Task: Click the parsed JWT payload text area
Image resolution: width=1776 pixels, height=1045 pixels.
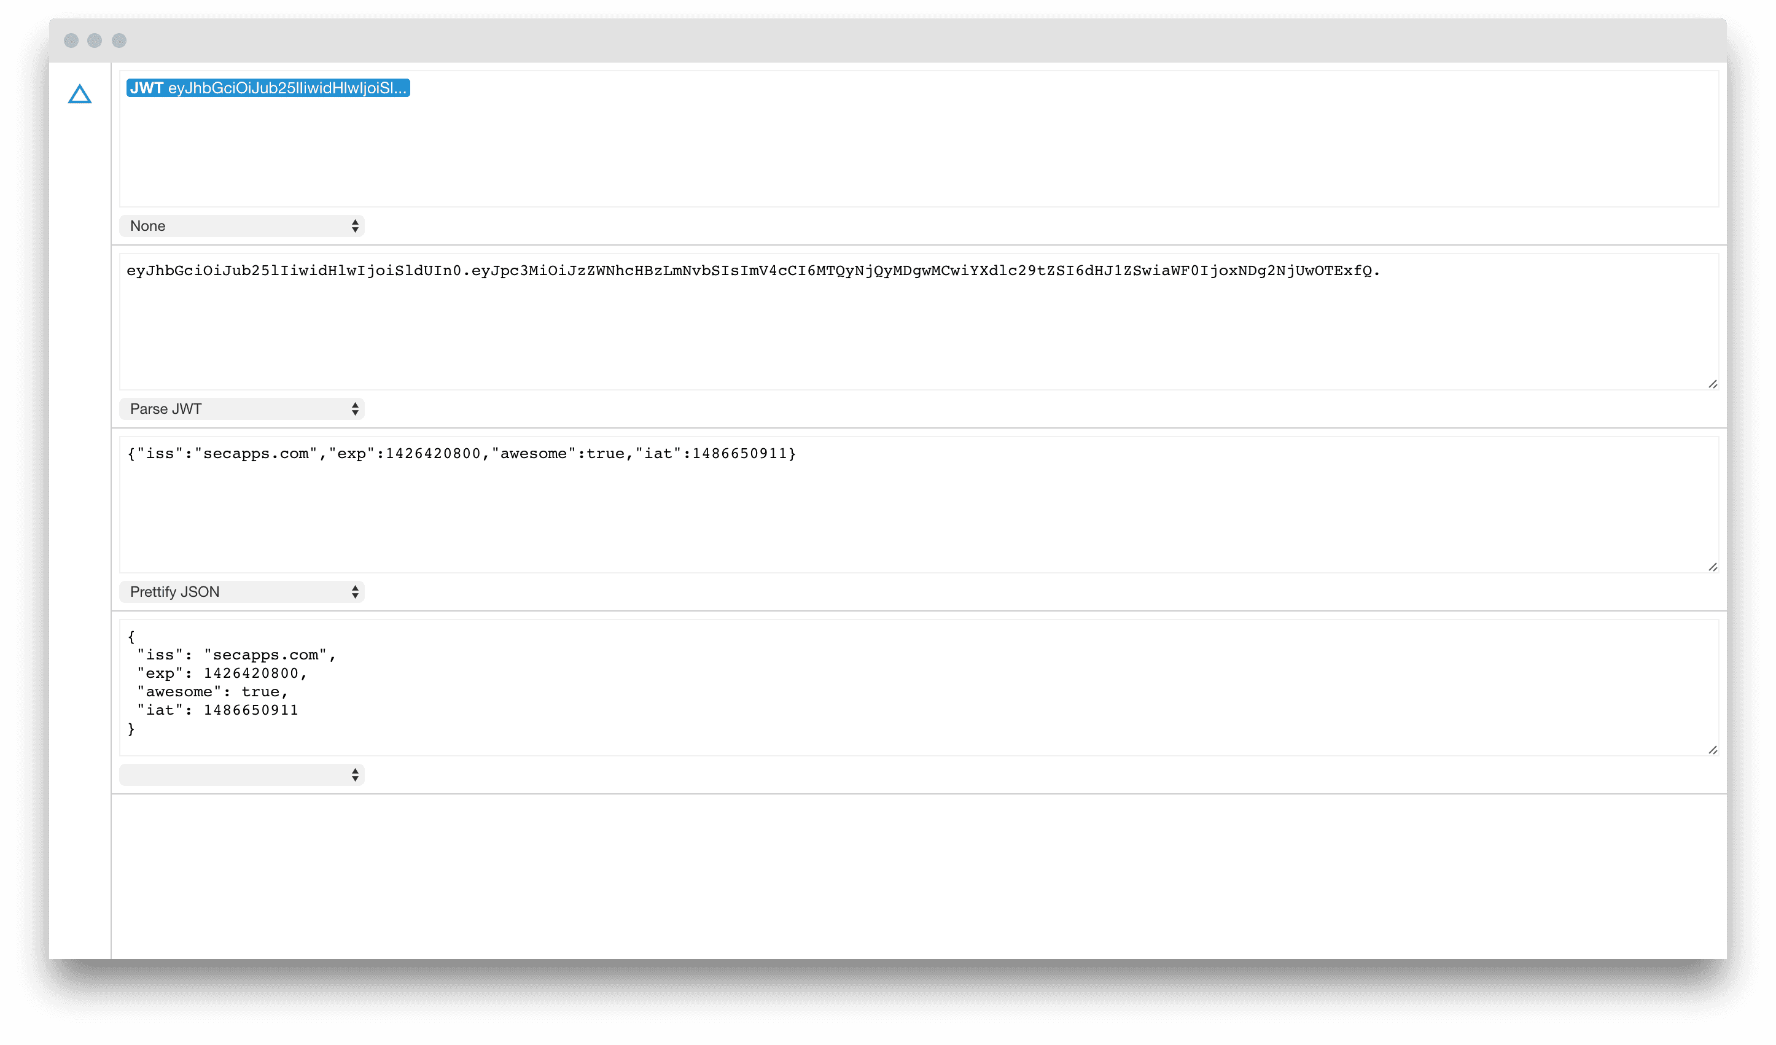Action: coord(919,505)
